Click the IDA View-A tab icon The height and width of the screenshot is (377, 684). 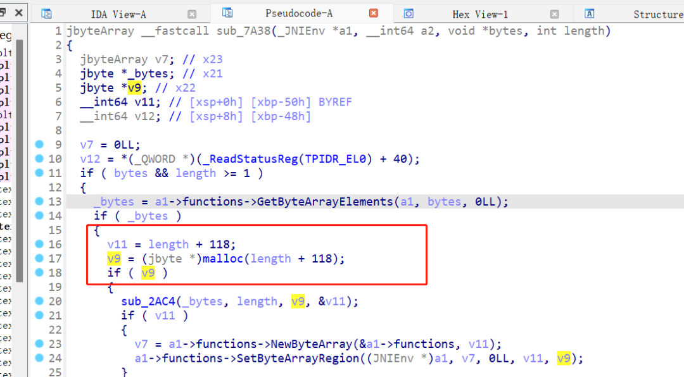46,14
